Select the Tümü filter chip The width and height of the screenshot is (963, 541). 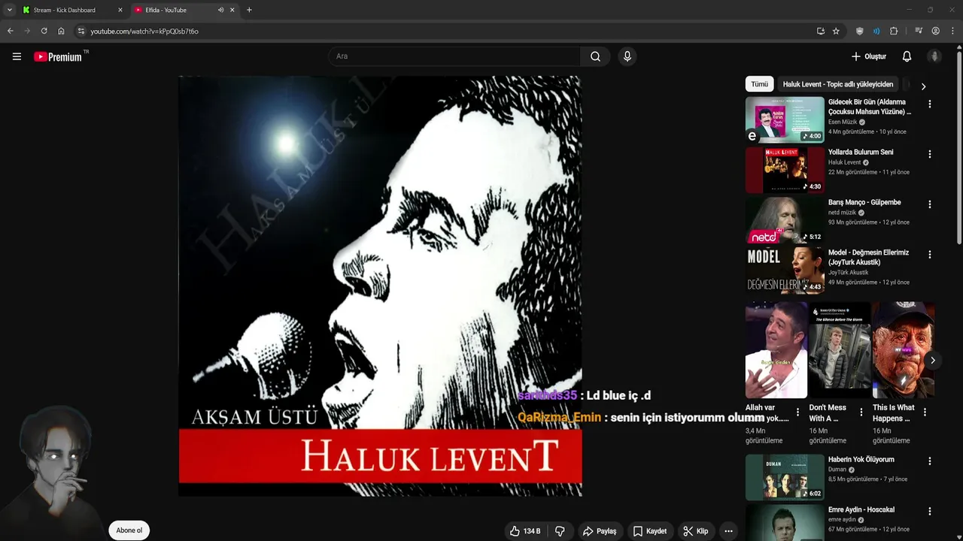coord(760,84)
